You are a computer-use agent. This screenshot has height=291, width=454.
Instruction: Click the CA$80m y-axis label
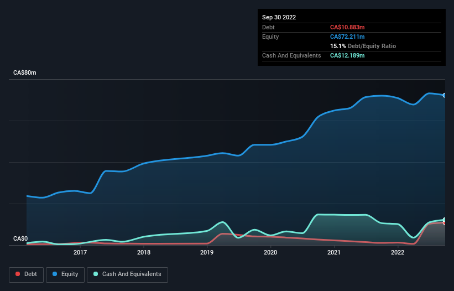click(x=25, y=72)
